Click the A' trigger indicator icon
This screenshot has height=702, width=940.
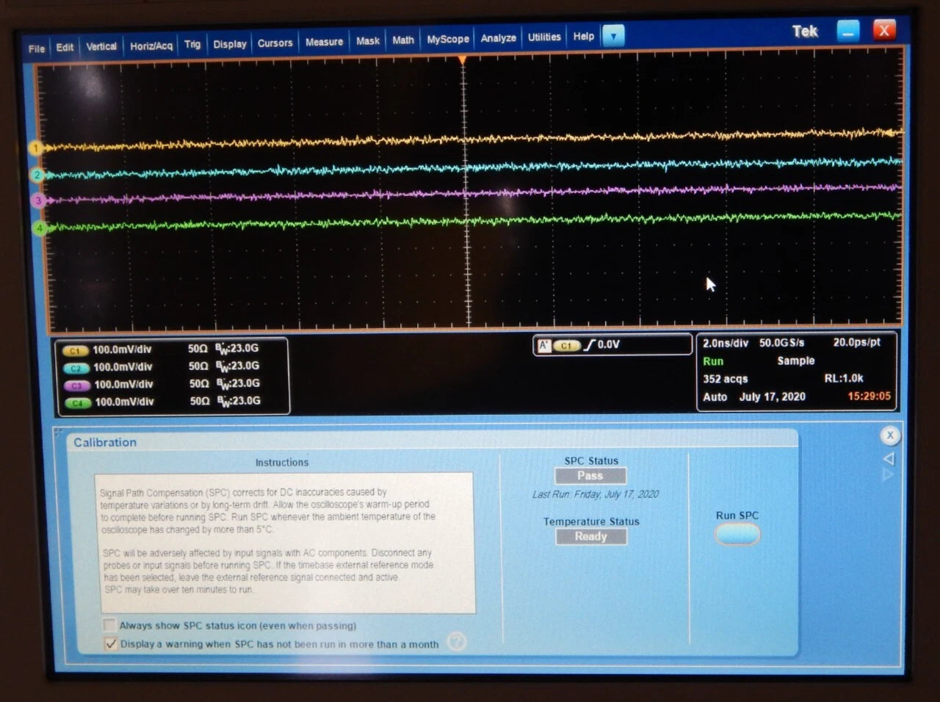pyautogui.click(x=543, y=344)
